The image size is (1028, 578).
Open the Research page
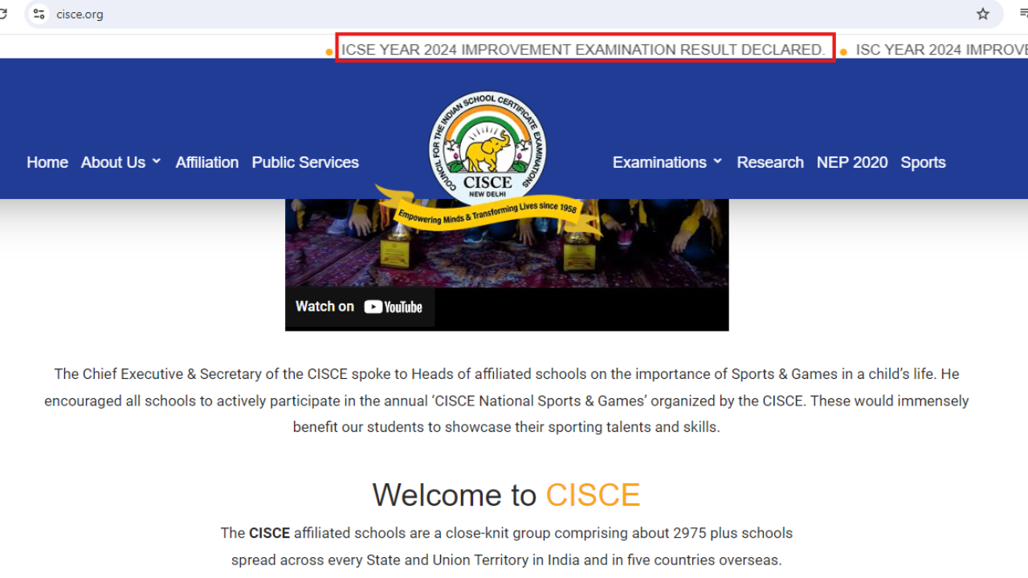click(x=770, y=162)
